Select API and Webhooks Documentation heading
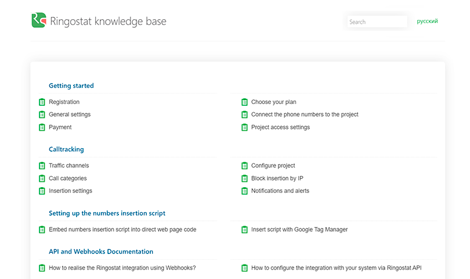The width and height of the screenshot is (470, 279). [101, 251]
